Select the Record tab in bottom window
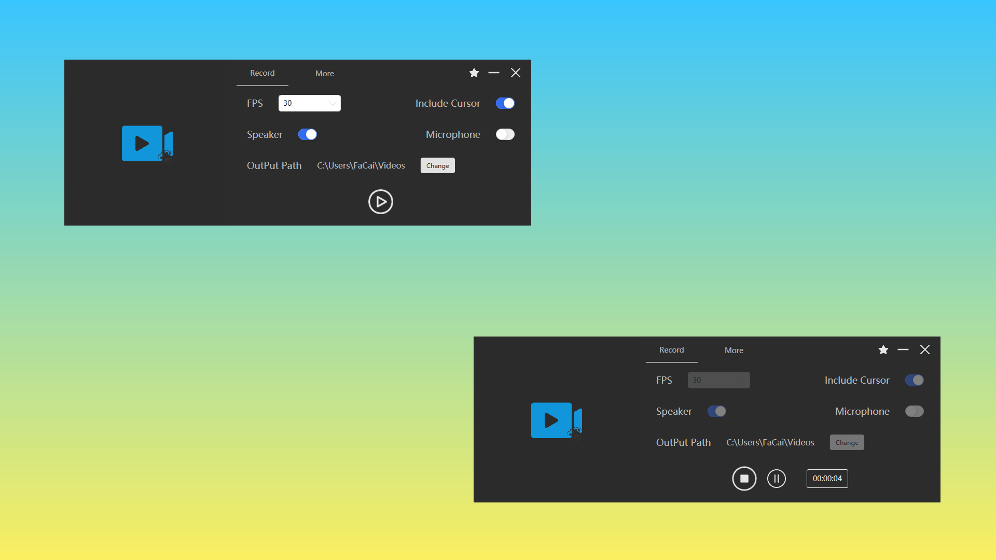Screen dimensions: 996x560 (x=671, y=350)
